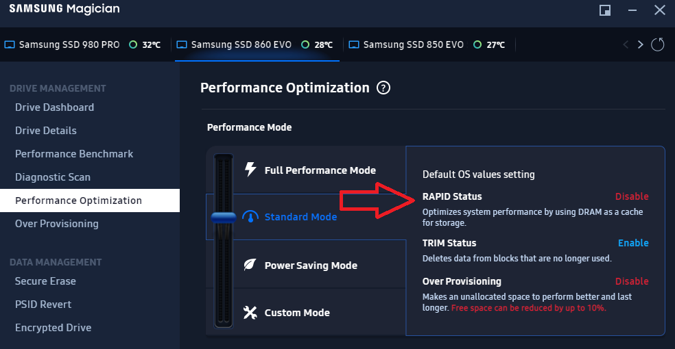The height and width of the screenshot is (349, 675).
Task: Click the refresh drives icon
Action: coord(657,44)
